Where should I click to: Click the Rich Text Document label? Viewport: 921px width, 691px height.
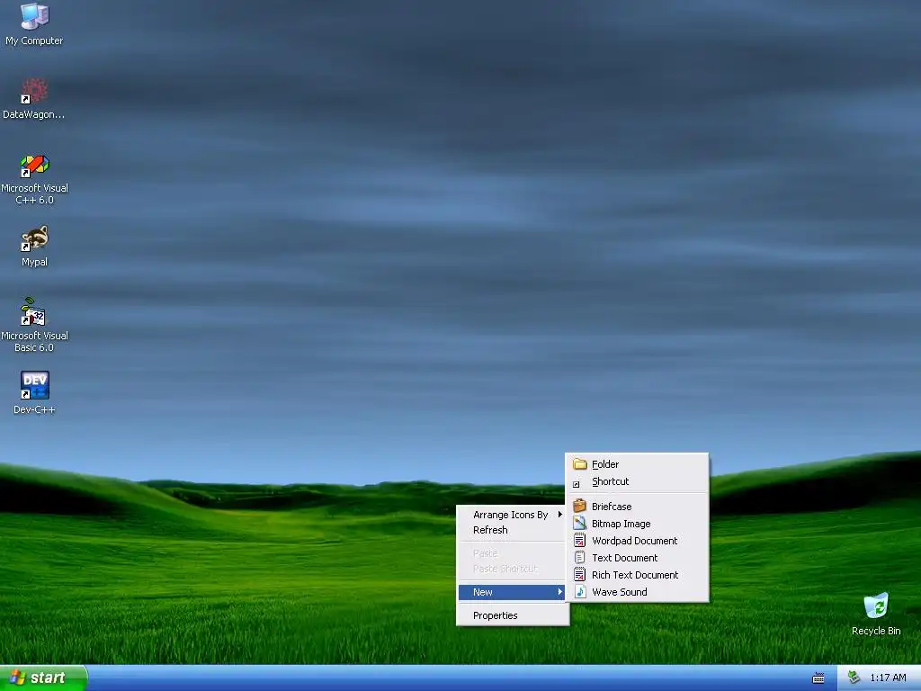pos(635,575)
